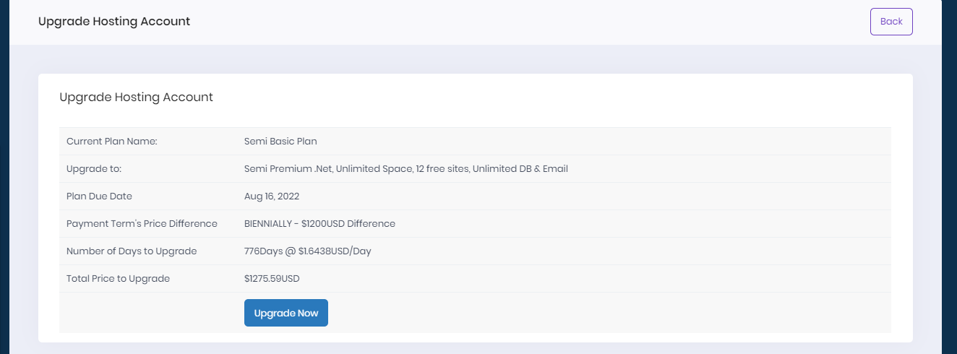
Task: Click the 776Days @ $1.6438USD/Day value
Action: pyautogui.click(x=308, y=251)
